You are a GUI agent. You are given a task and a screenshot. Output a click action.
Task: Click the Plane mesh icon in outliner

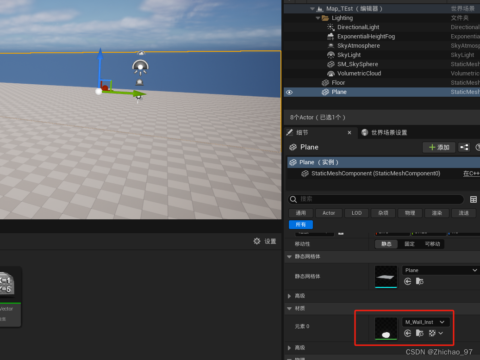point(325,92)
